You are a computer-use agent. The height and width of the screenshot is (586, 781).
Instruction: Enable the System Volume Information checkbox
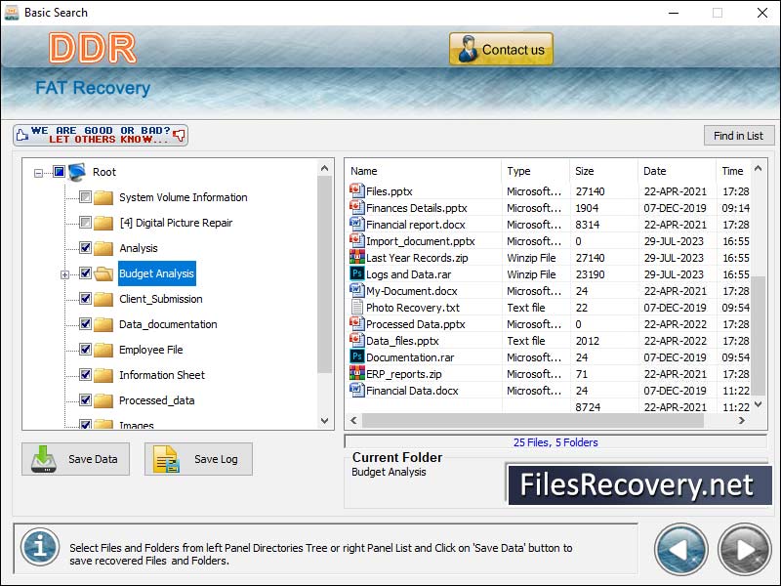(x=86, y=196)
